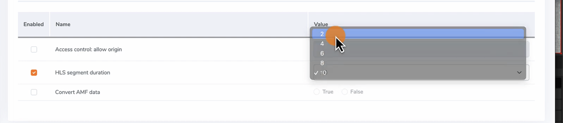Screen dimensions: 563x123
Task: Click the Convert AMF data row label
Action: 77,92
